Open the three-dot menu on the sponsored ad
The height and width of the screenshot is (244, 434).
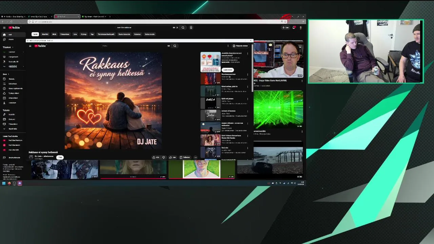(248, 54)
